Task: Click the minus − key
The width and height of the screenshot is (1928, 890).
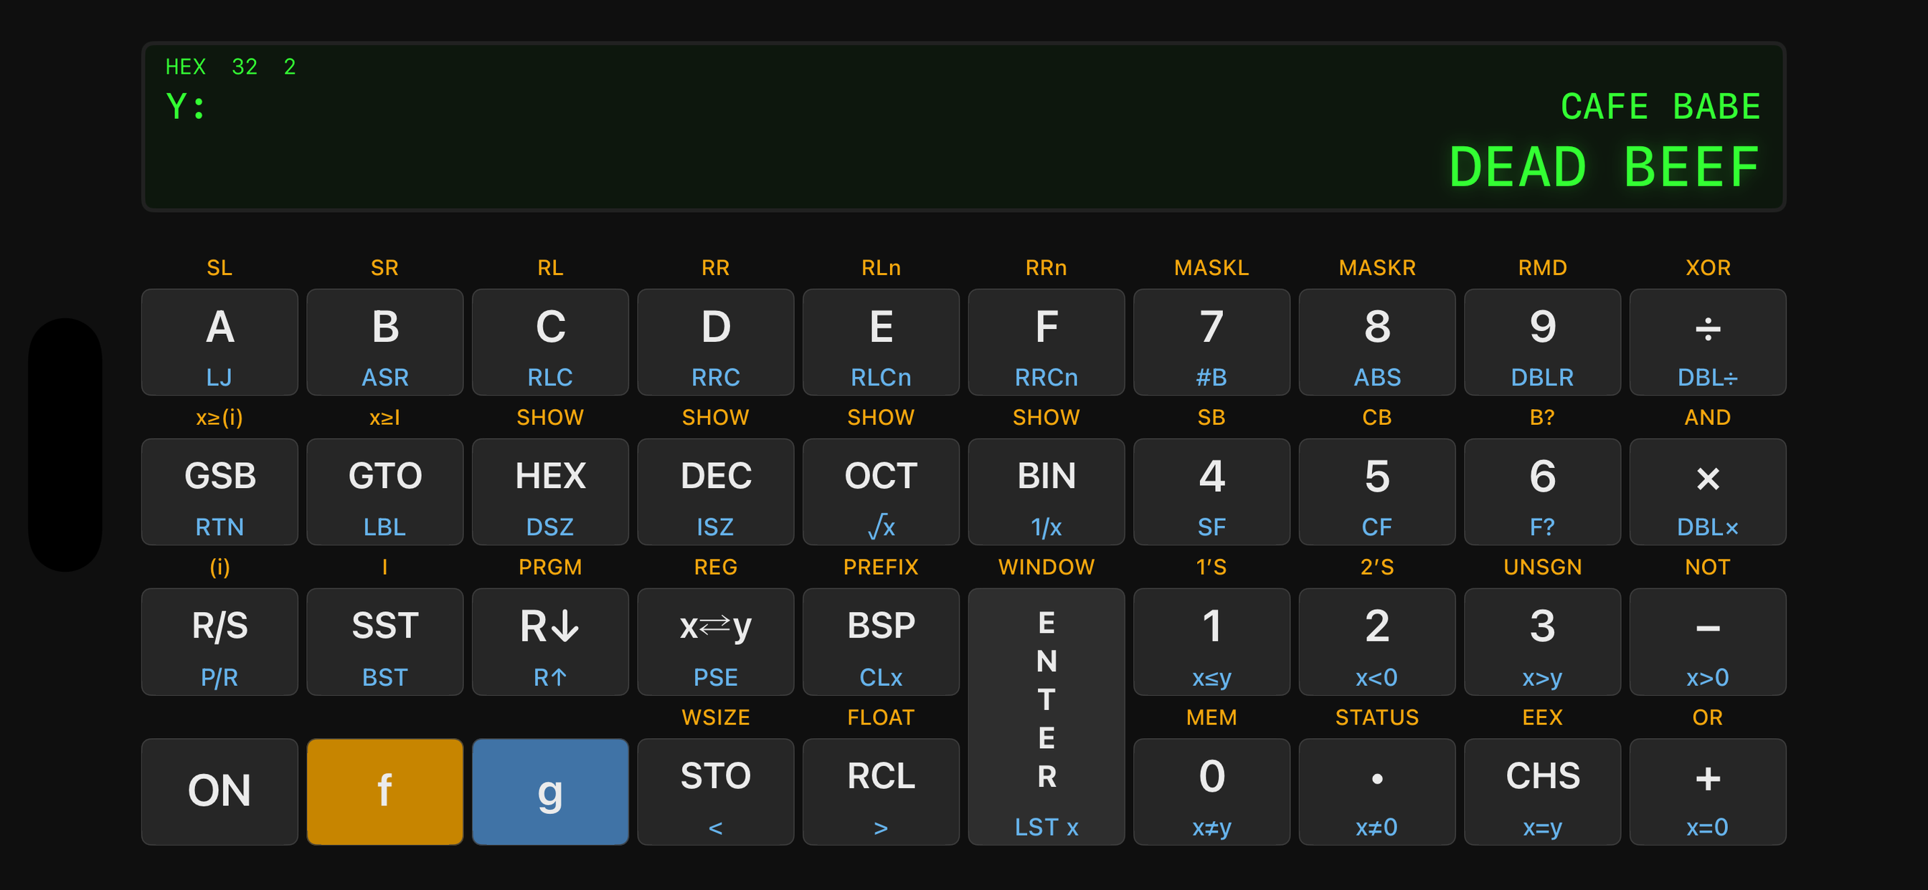Action: coord(1708,641)
